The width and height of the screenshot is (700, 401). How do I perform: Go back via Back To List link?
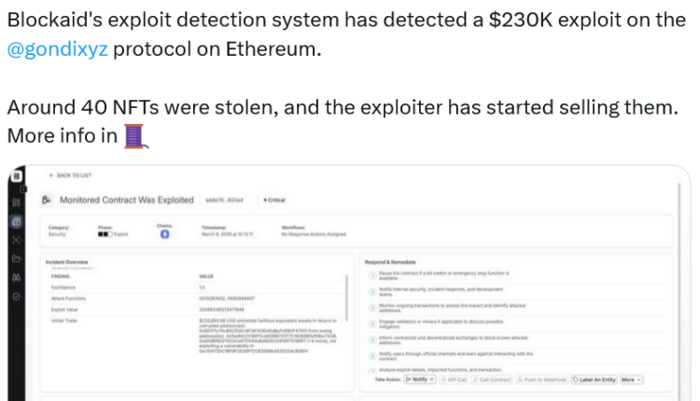click(75, 175)
